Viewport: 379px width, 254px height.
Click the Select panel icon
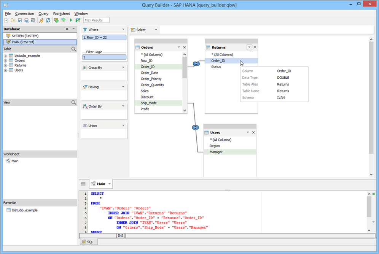pyautogui.click(x=133, y=30)
